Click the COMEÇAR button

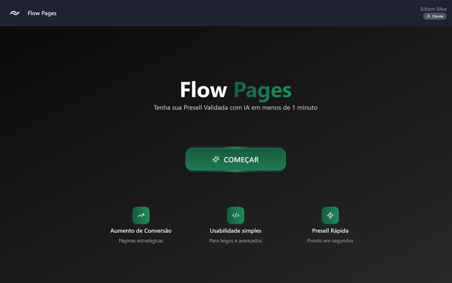(236, 159)
